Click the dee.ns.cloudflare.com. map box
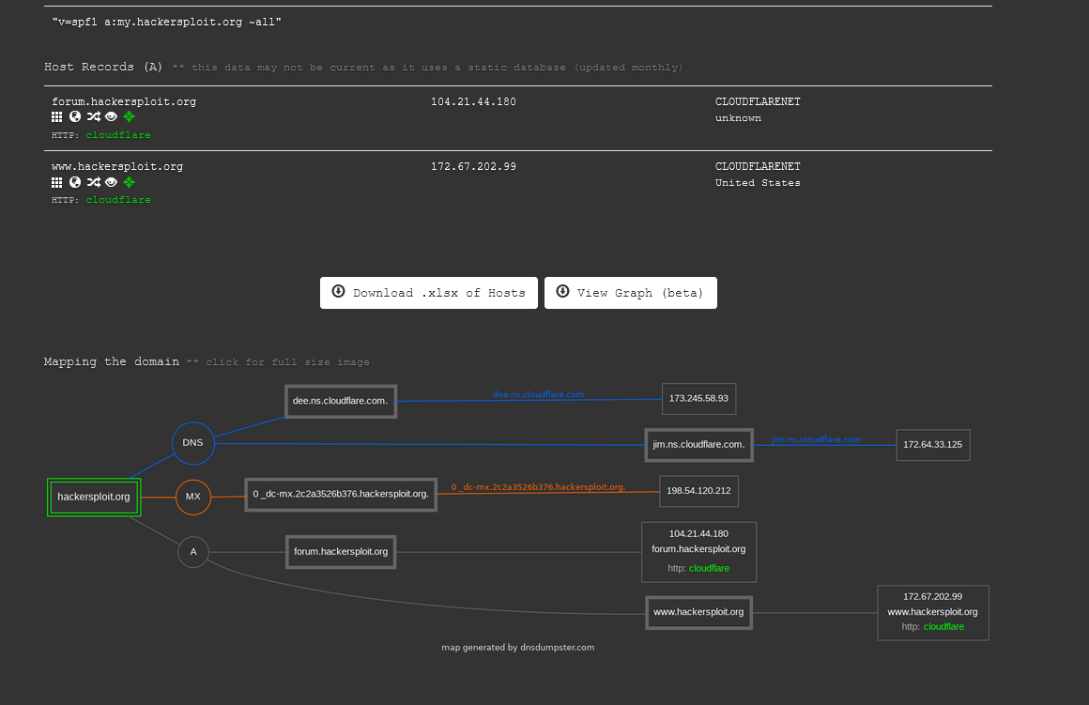The height and width of the screenshot is (705, 1089). [x=340, y=402]
